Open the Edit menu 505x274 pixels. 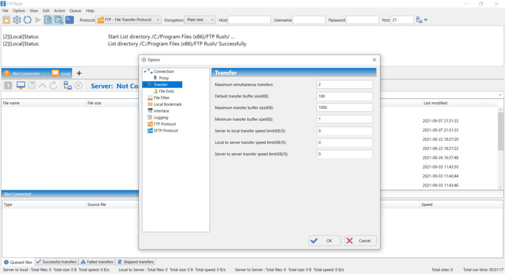pos(46,11)
